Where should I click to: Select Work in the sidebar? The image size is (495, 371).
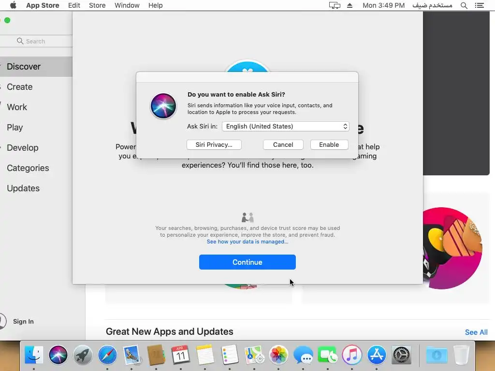coord(36,107)
